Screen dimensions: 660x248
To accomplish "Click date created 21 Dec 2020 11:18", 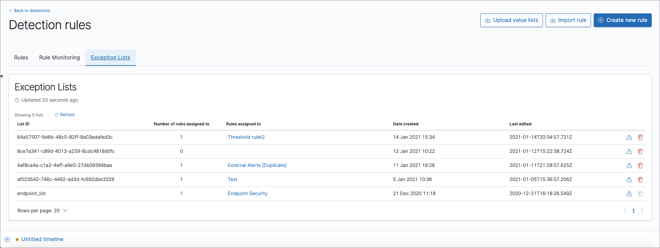I will 414,193.
